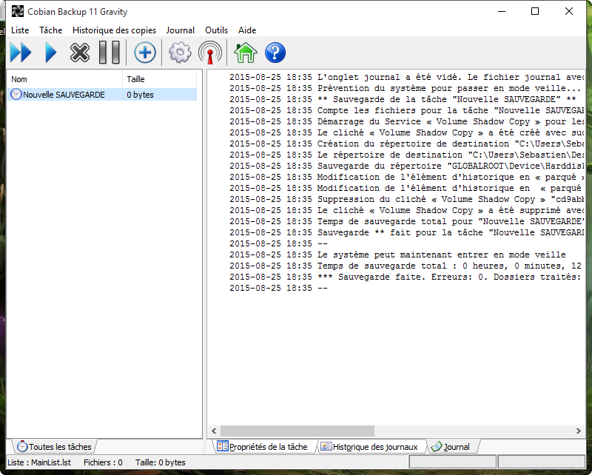Select the Toutes les tâches tab
Screen dimensions: 592x475
pyautogui.click(x=55, y=447)
